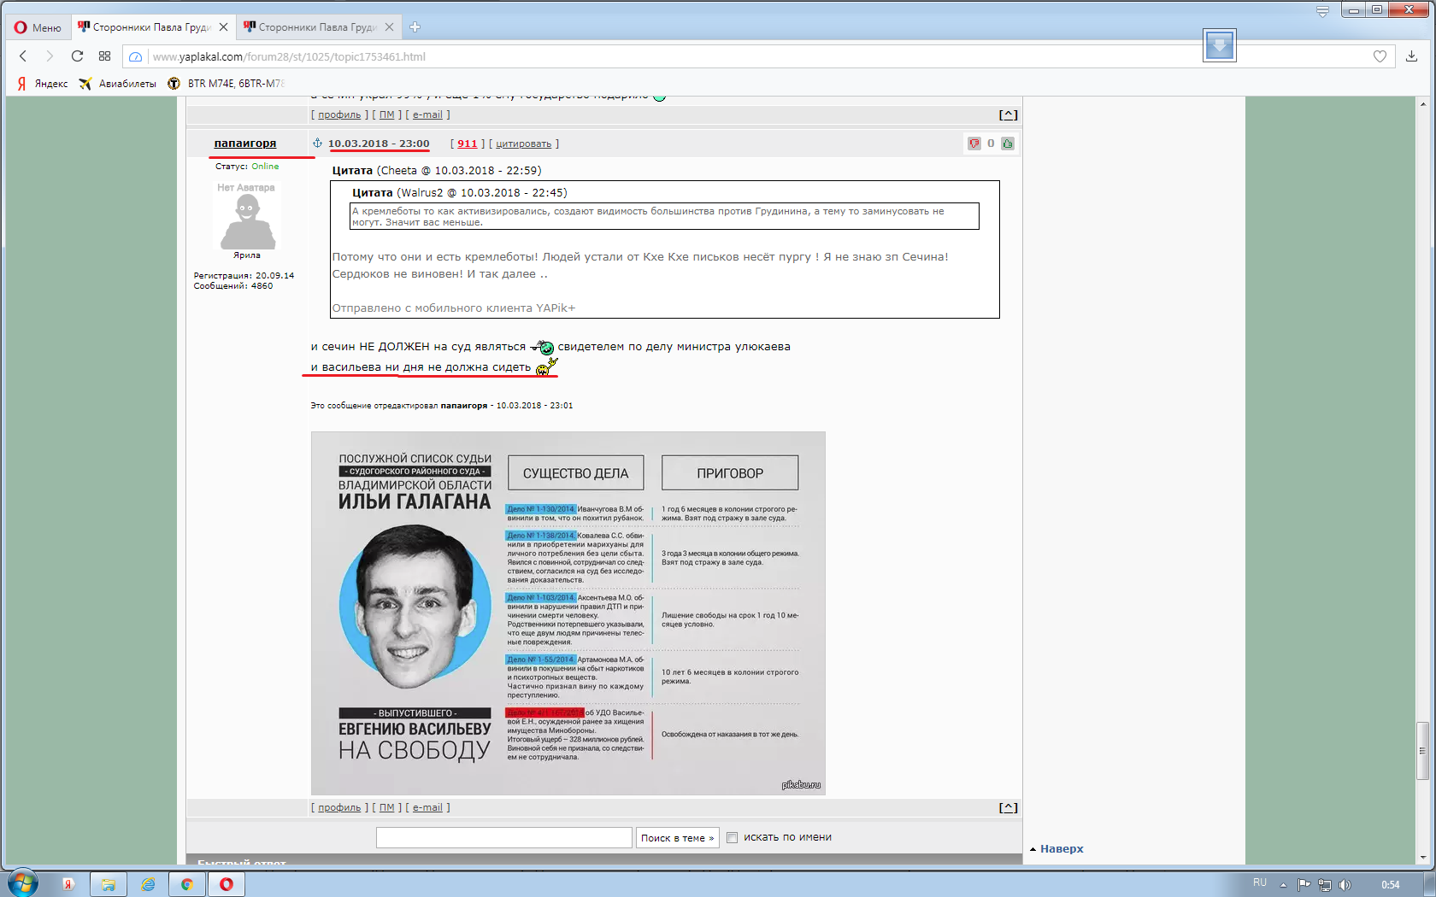
Task: Open network tray icon
Action: (x=1325, y=885)
